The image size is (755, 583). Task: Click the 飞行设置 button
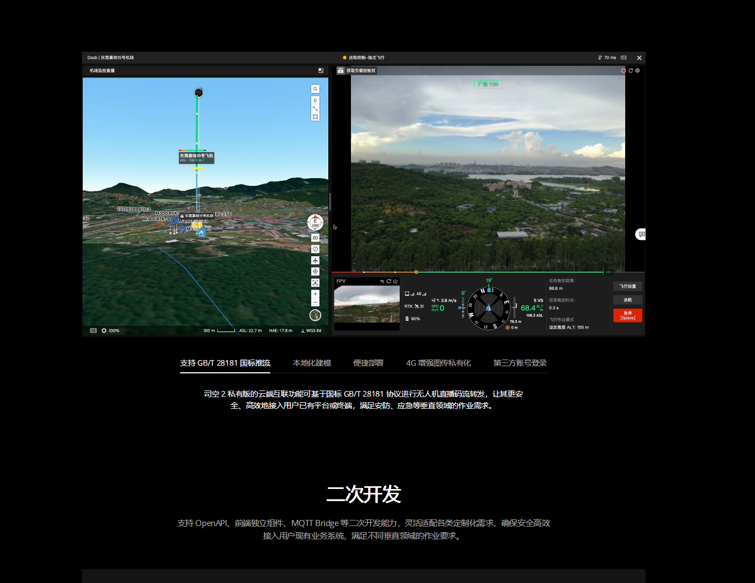click(627, 287)
